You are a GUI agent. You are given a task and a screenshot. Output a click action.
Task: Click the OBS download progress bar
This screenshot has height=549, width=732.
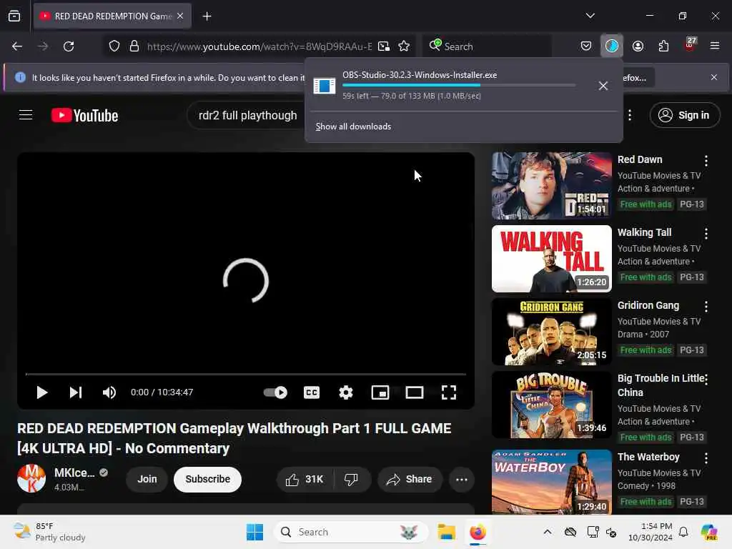[458, 85]
